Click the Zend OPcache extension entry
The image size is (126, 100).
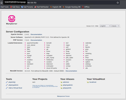[52, 68]
